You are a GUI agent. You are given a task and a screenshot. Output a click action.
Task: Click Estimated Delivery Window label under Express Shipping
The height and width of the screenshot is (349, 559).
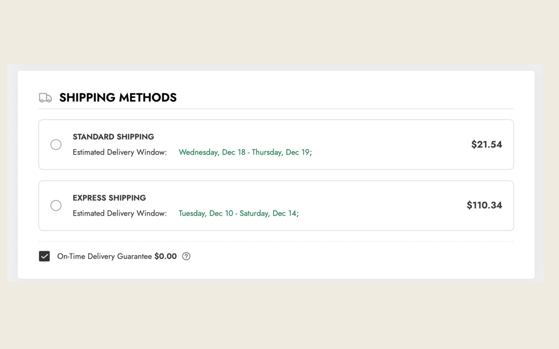[x=120, y=213]
